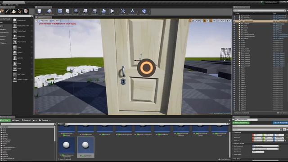Select the Visual Effects category

pos(5,33)
